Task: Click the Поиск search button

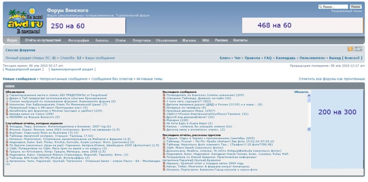Action: tap(356, 7)
